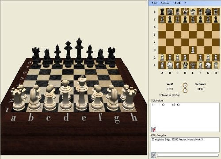The image size is (221, 159).
Task: Click file letter 'e' below 3D board
Action: pyautogui.click(x=84, y=118)
